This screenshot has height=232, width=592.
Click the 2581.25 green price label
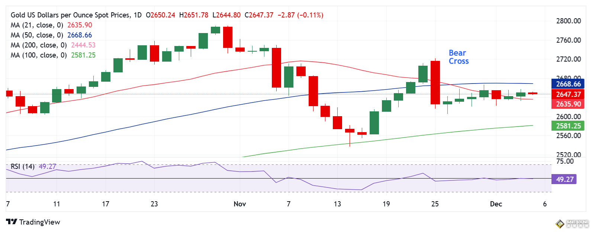568,126
